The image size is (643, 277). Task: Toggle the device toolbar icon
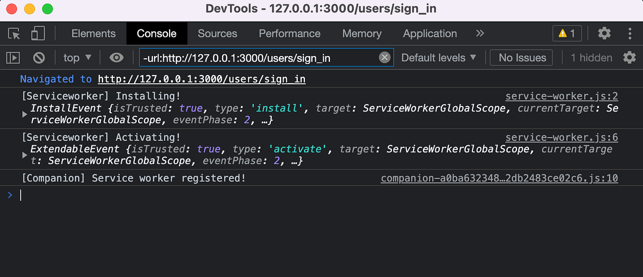(x=38, y=34)
